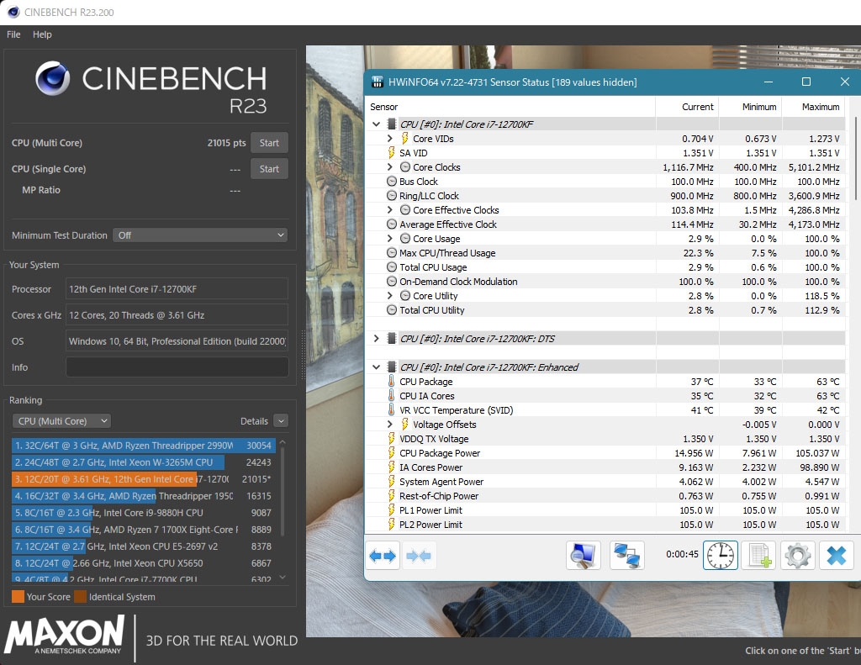Image resolution: width=861 pixels, height=665 pixels.
Task: Expand the Core Usage row
Action: (390, 238)
